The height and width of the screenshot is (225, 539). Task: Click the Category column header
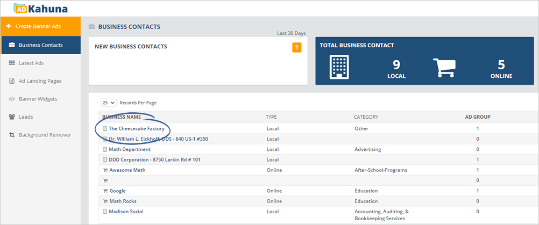click(366, 117)
